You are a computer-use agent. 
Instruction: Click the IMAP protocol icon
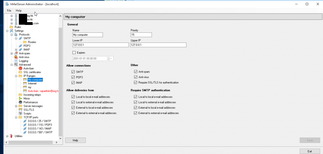[x=21, y=49]
